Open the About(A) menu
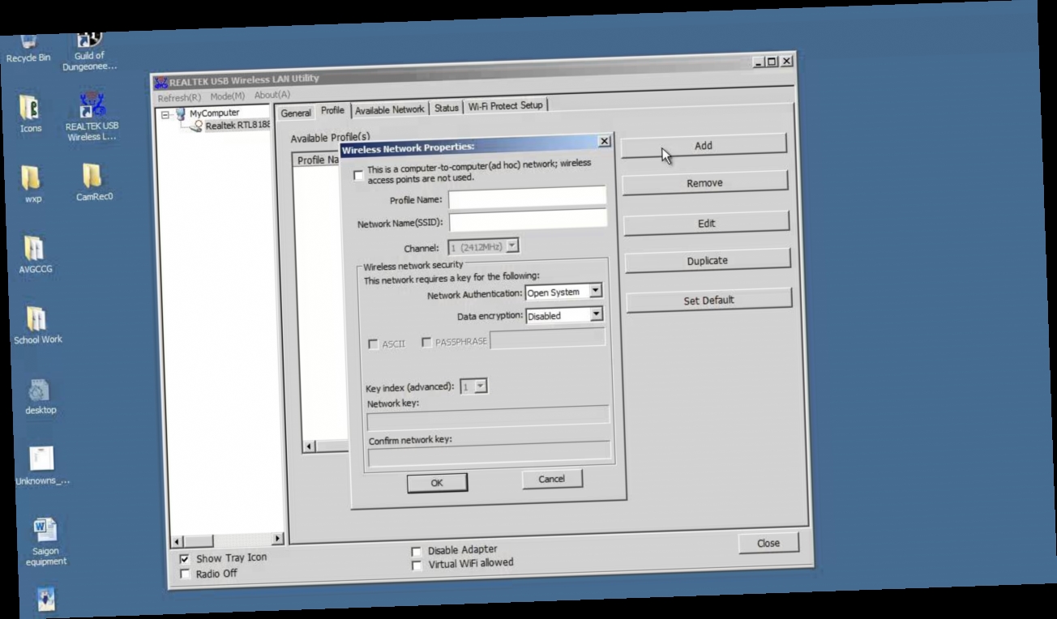 [272, 95]
